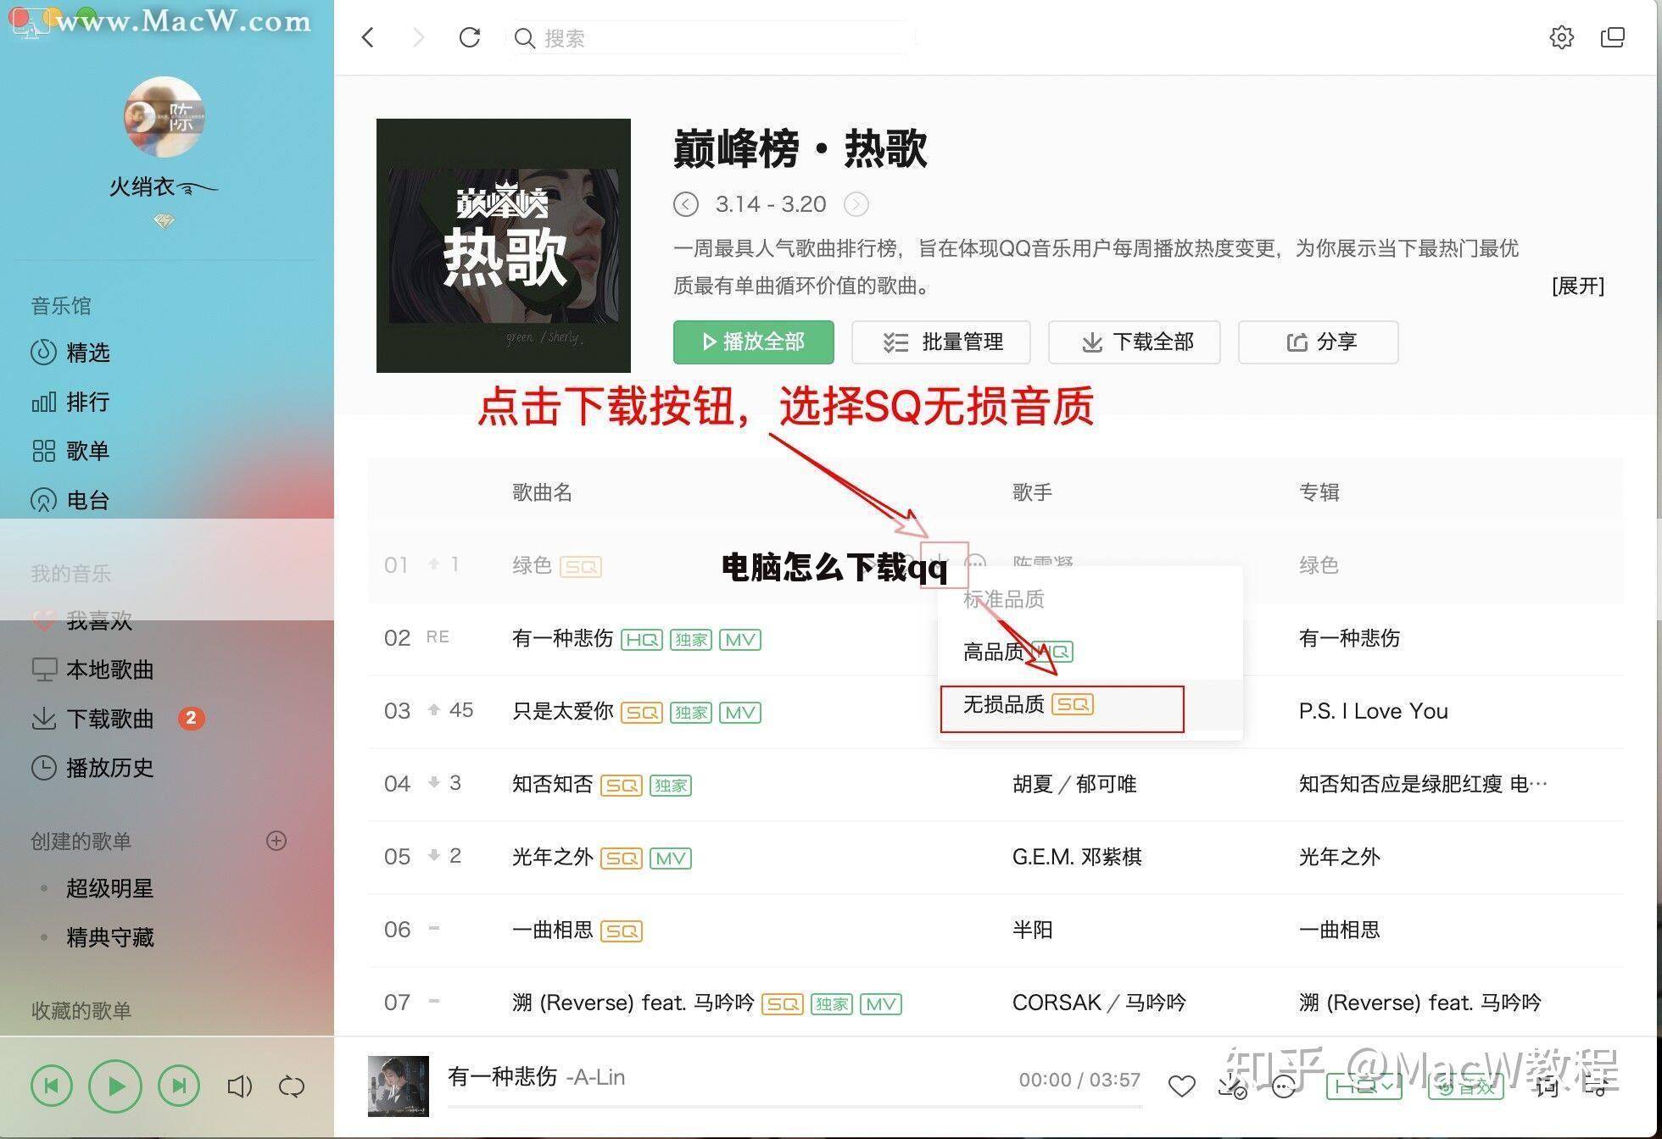Click the player bar download icon
This screenshot has width=1662, height=1139.
tap(1232, 1086)
